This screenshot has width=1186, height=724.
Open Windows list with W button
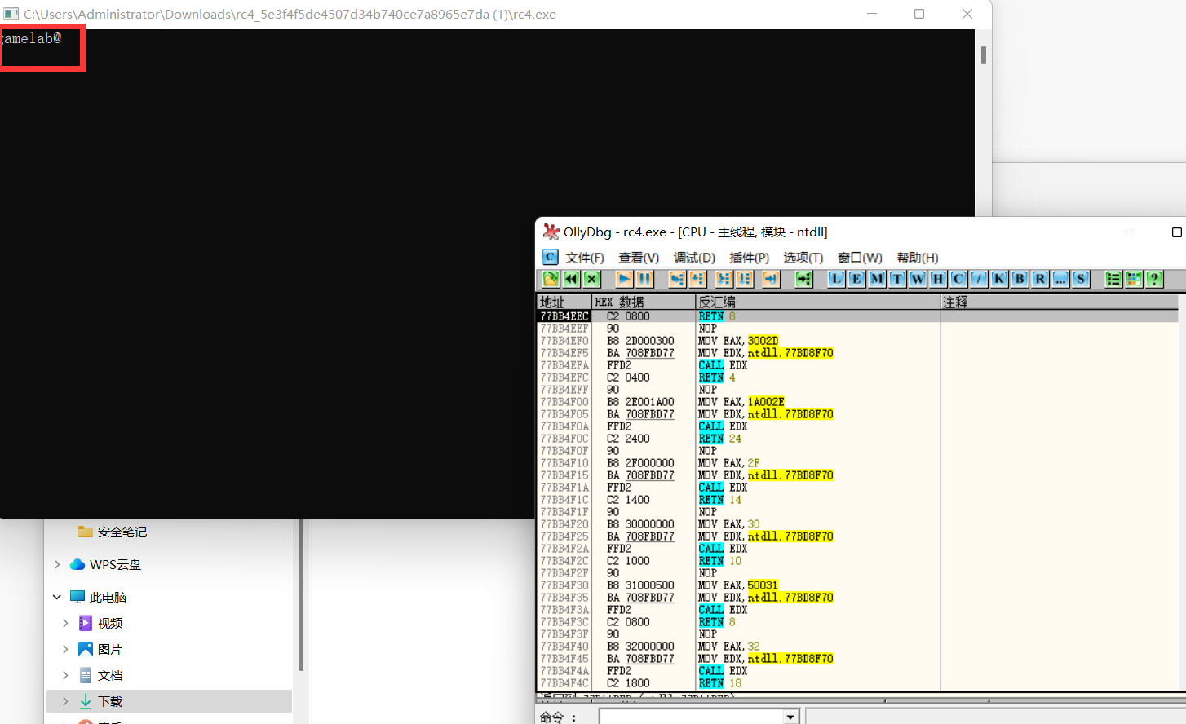click(918, 279)
